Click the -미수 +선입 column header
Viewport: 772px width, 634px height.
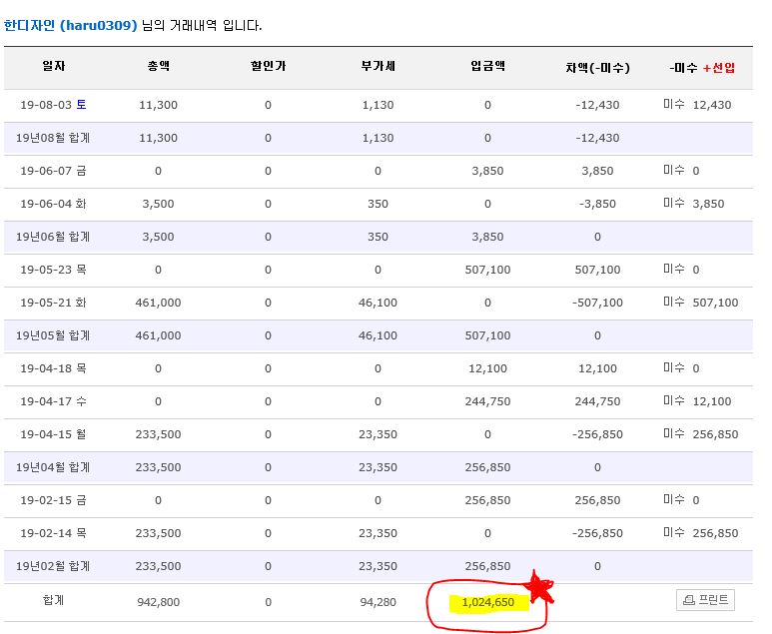[702, 68]
